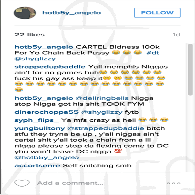Open @hotb5y_angelo mention in yungbulltony comment
195x195 pixels.
pos(47,158)
